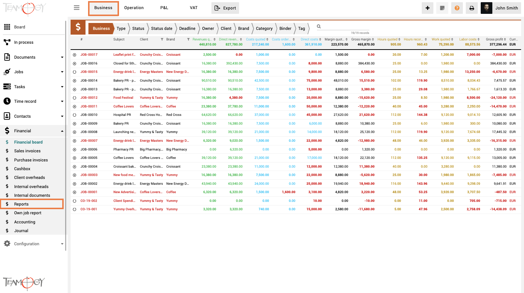Viewport: 524px width, 293px height.
Task: Open Purchase invoices in sidebar
Action: coord(31,160)
